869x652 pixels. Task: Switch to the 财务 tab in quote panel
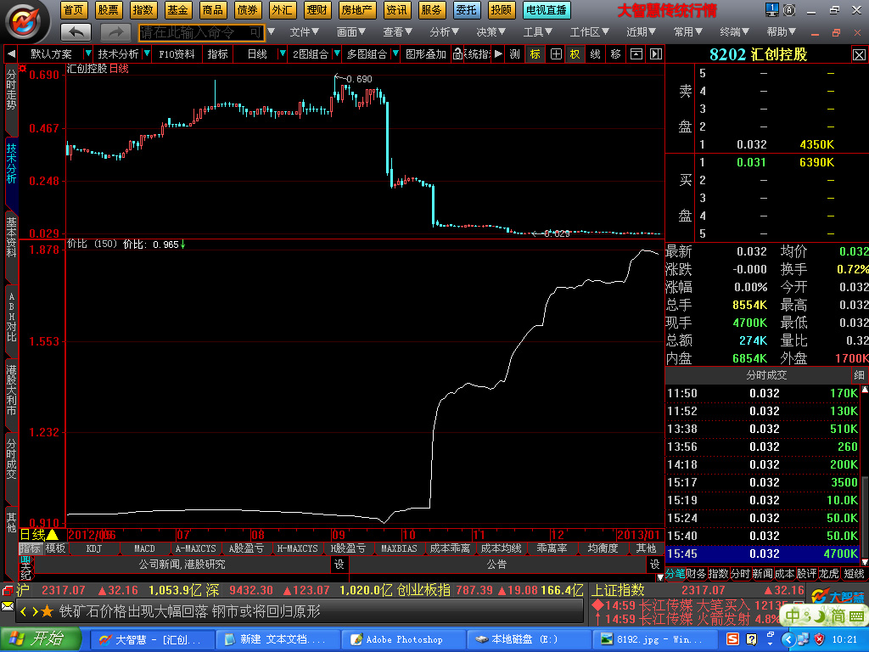click(696, 574)
